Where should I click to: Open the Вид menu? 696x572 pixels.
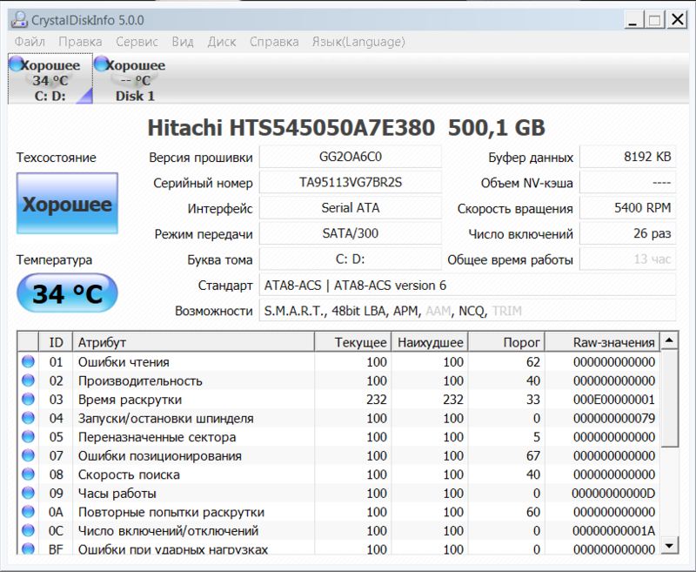pyautogui.click(x=183, y=42)
